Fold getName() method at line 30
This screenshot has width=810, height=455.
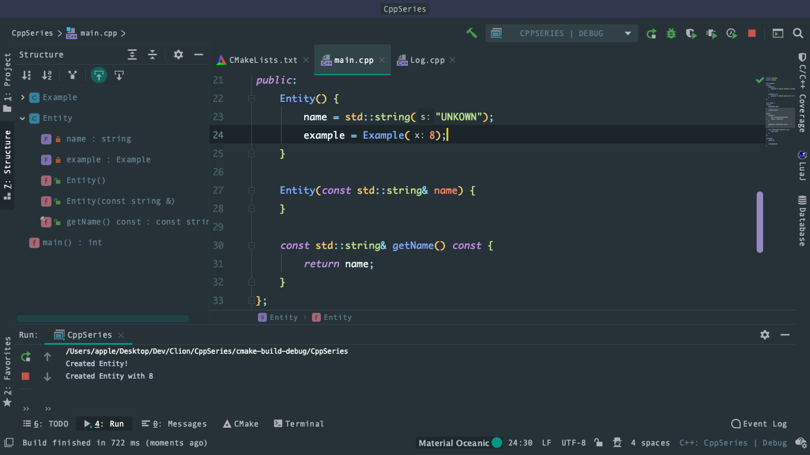point(251,245)
